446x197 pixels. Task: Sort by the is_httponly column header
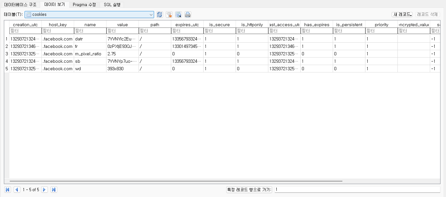point(252,25)
